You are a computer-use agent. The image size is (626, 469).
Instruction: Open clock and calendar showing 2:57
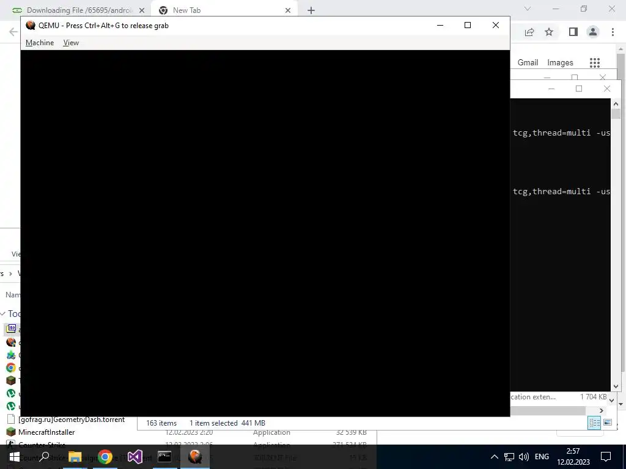573,457
